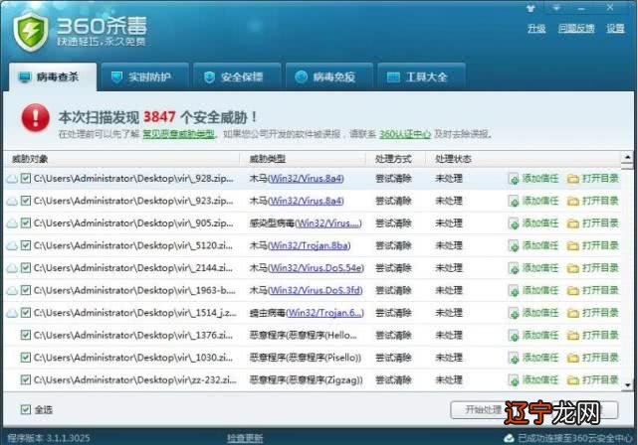Click 打开目录 folder icon for _2144.zi row
Screen dimensions: 638x445
pos(573,268)
